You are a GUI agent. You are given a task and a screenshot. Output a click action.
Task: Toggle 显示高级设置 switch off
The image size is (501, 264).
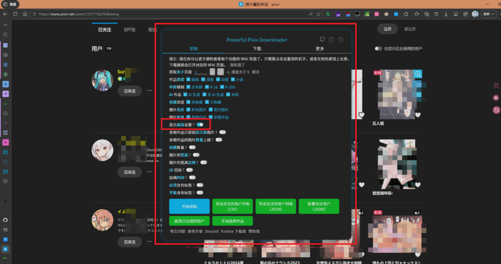coord(200,125)
